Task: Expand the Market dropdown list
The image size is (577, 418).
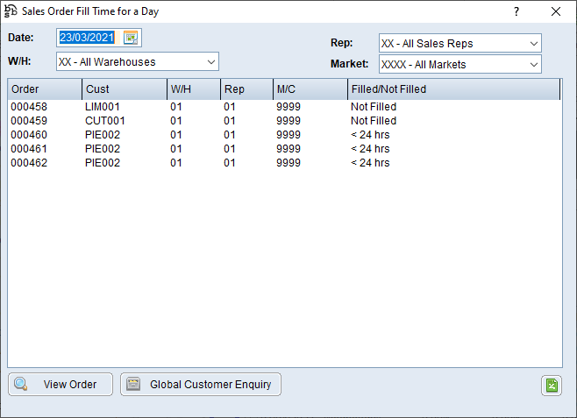Action: (x=533, y=64)
